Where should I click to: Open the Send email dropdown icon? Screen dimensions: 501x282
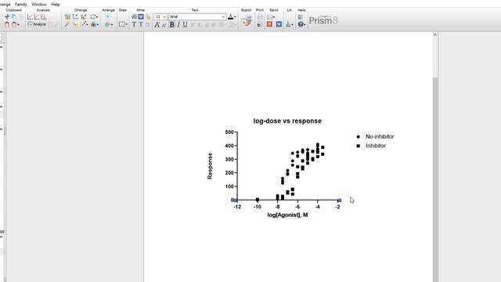click(271, 16)
